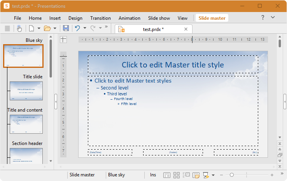The height and width of the screenshot is (181, 287).
Task: Undo the last action
Action: [77, 28]
